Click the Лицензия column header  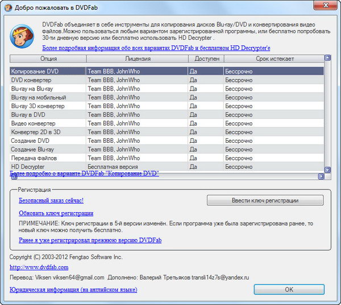pyautogui.click(x=137, y=58)
